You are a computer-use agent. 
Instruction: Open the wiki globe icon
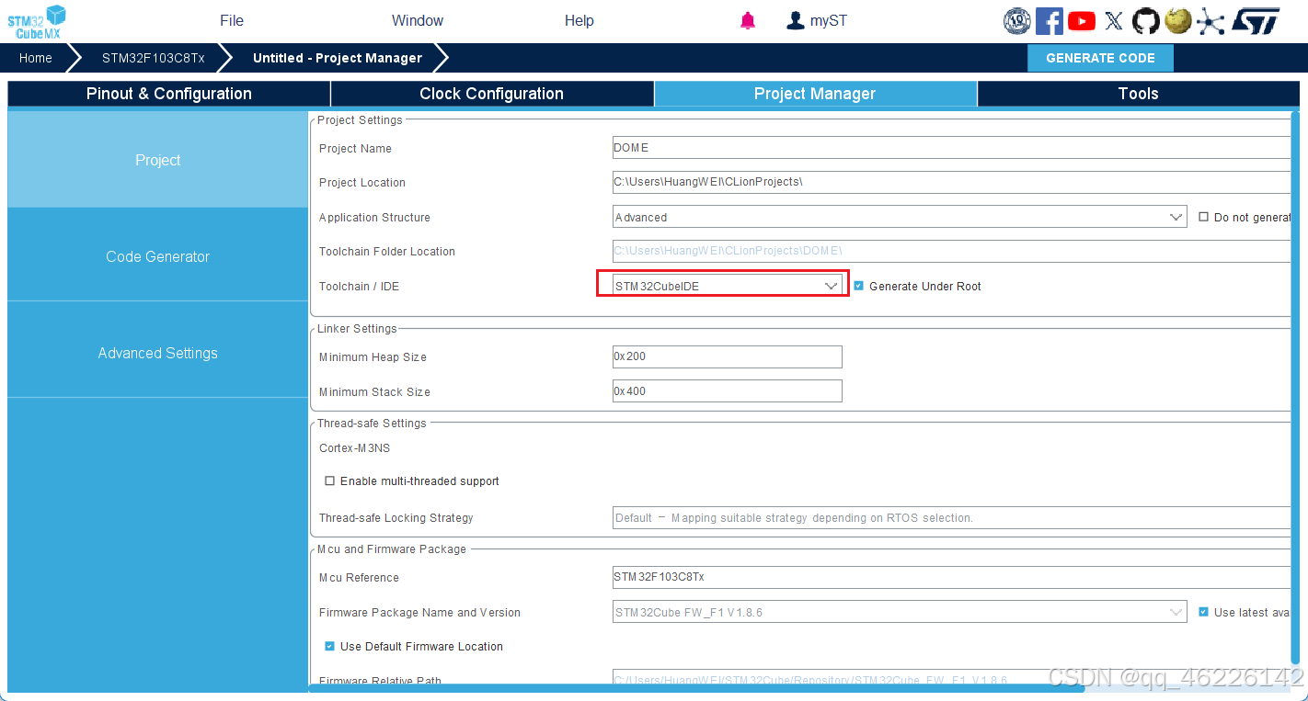tap(1178, 20)
